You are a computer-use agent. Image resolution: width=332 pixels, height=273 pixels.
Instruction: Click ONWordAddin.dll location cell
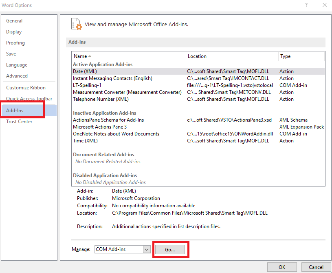tap(230, 134)
